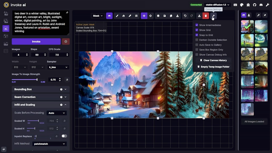Click the Invoke button
Image resolution: width=272 pixels, height=153 pixels.
pos(36,42)
